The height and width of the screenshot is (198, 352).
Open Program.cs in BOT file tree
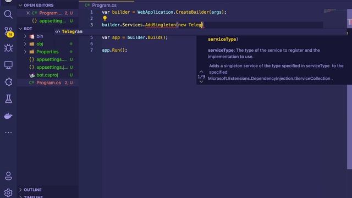coord(48,82)
